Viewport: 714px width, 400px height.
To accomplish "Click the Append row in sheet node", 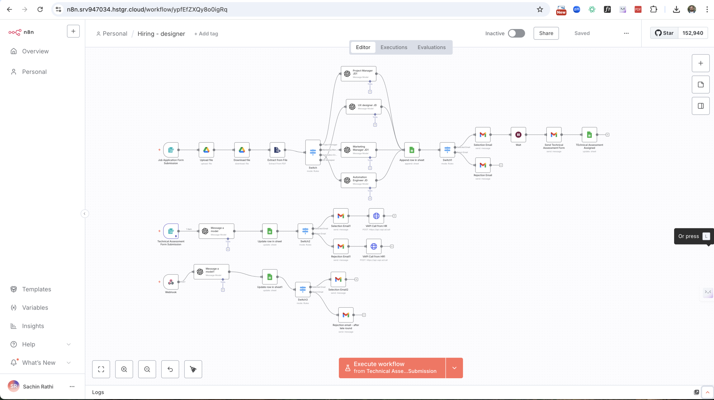I will 412,150.
